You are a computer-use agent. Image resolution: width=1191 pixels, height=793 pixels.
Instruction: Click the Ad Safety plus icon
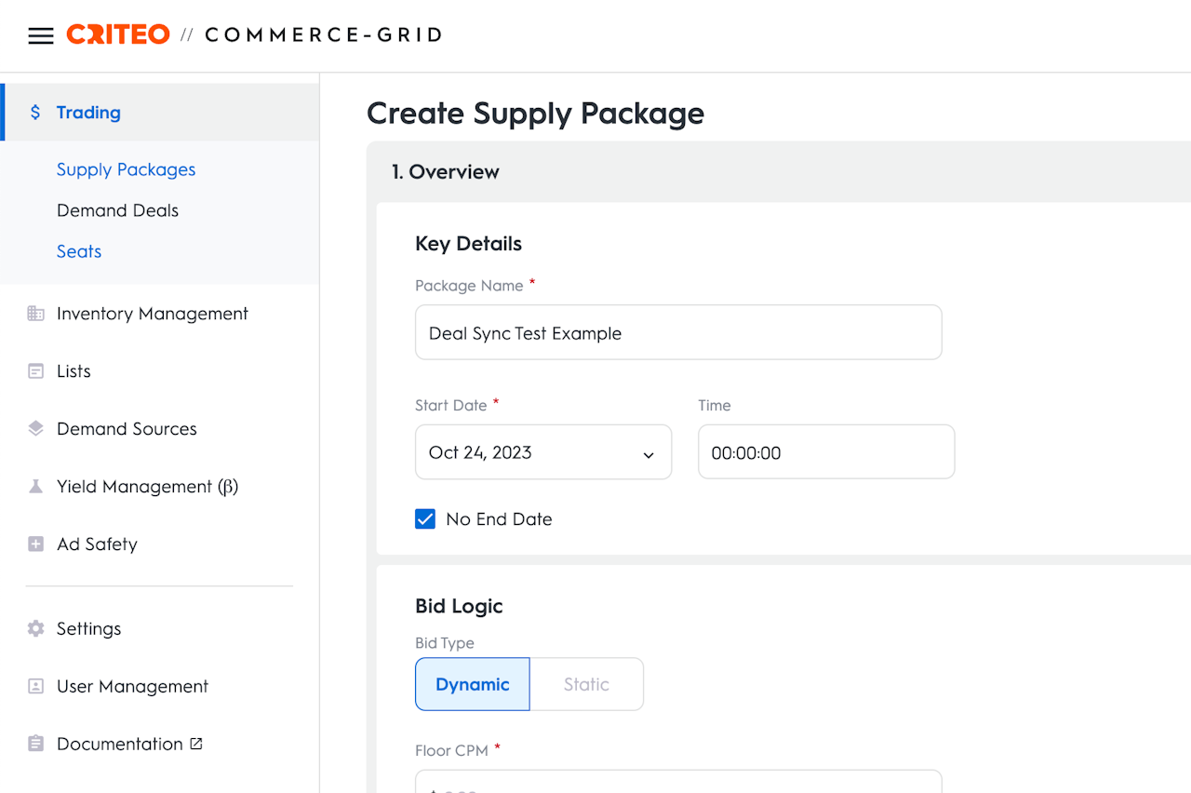[x=35, y=544]
